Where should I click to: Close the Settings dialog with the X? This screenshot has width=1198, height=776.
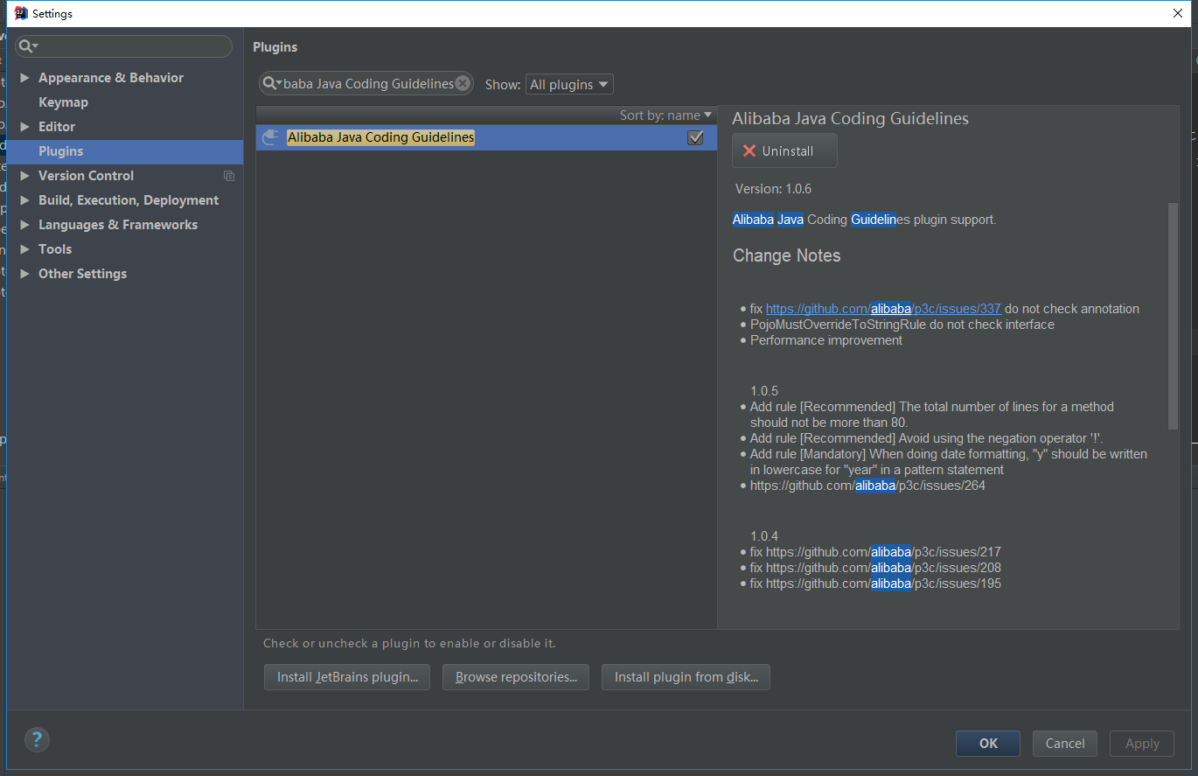[x=1178, y=13]
